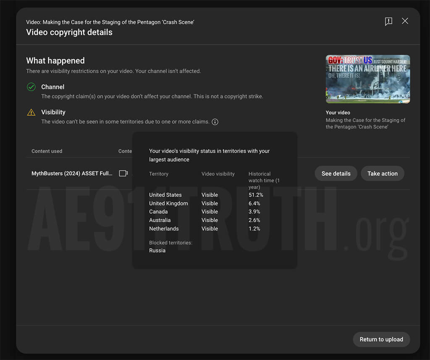Click Return to upload button
The width and height of the screenshot is (430, 360).
381,339
